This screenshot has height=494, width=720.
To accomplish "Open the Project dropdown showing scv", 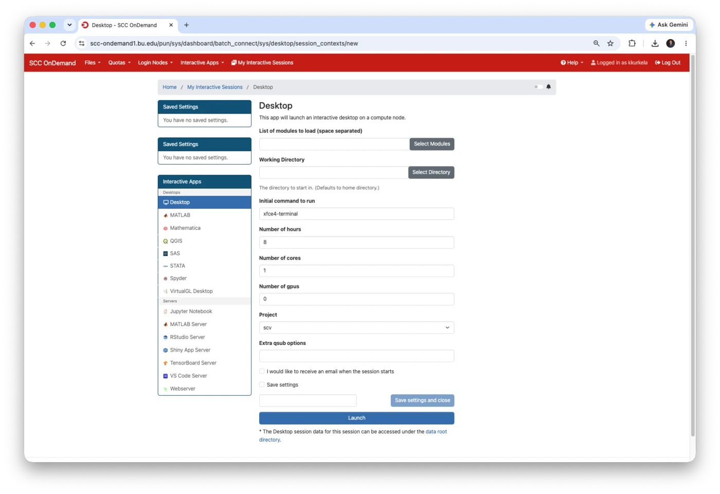I will tap(356, 328).
